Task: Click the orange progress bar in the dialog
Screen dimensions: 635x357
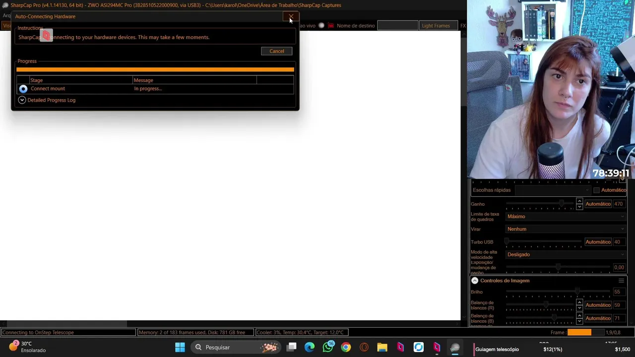Action: 155,69
